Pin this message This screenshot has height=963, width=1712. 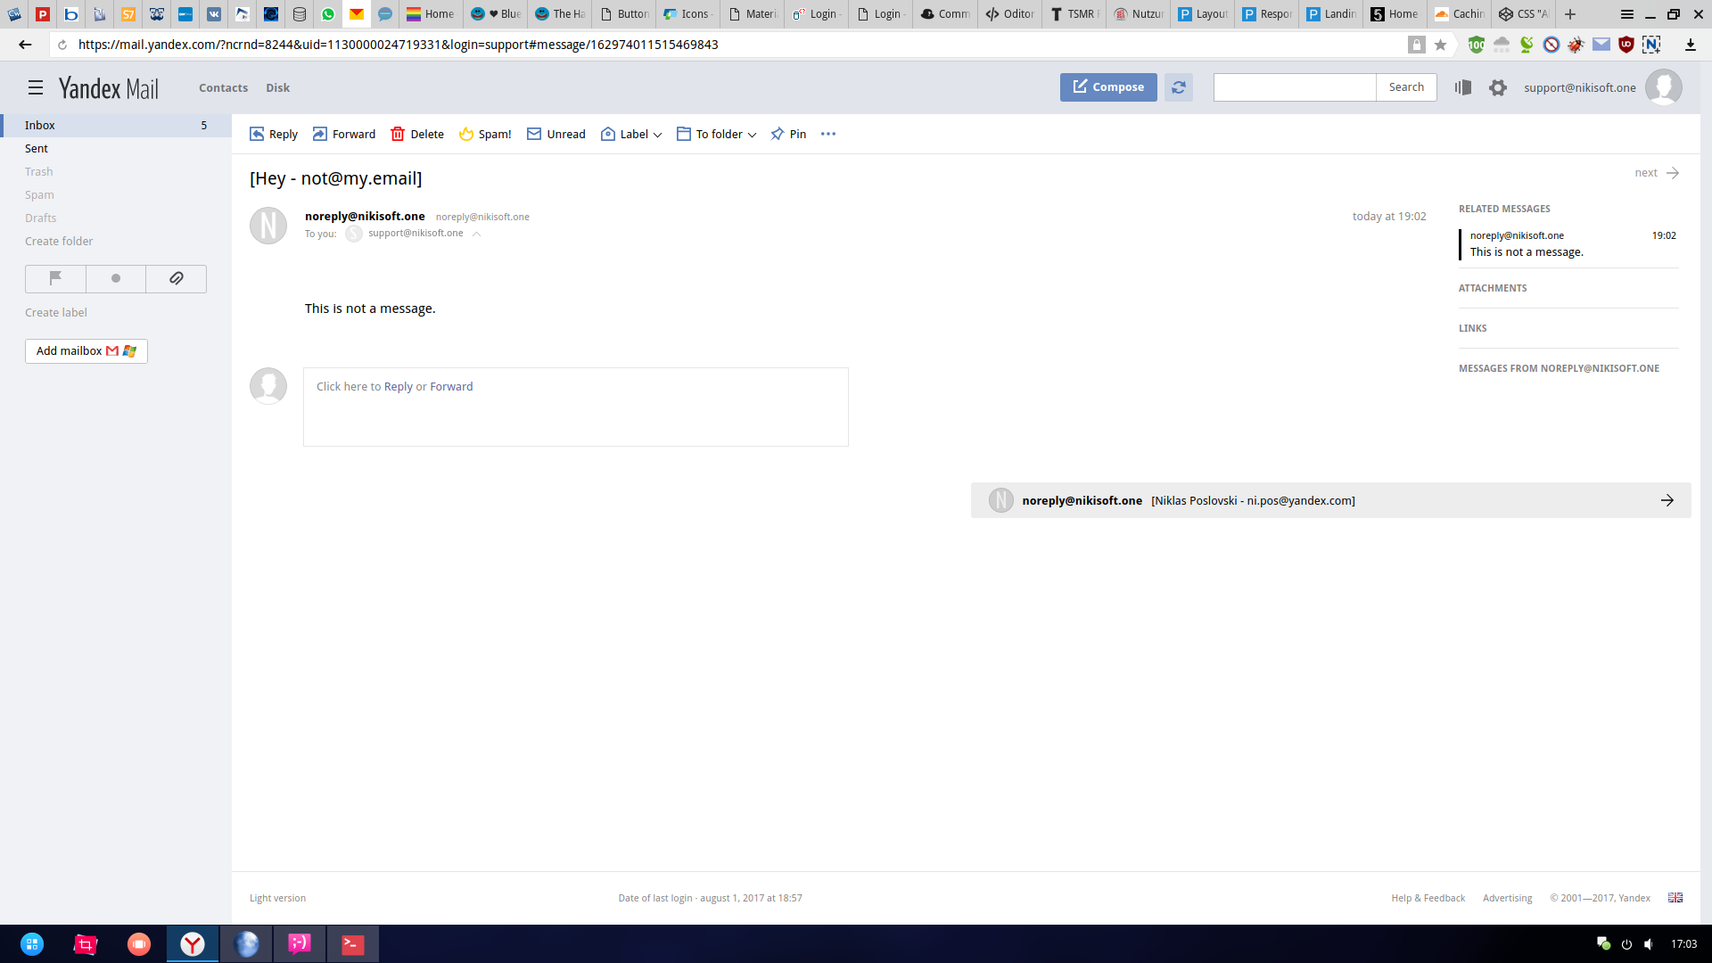[x=788, y=134]
